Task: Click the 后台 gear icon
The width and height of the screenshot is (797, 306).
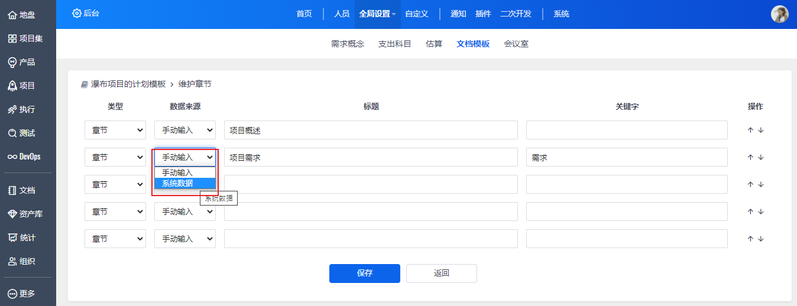Action: [76, 13]
